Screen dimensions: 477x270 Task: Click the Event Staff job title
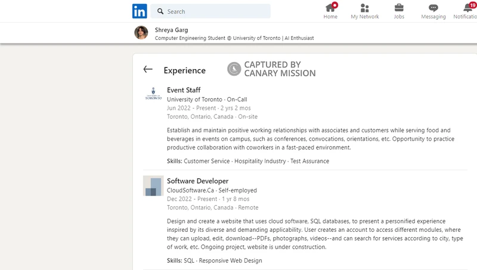[x=184, y=90]
